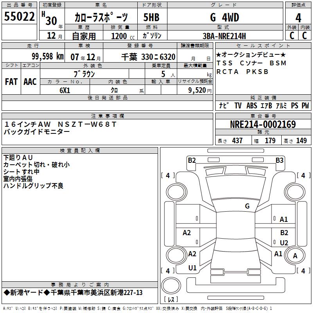
Task: Click note バックガイドモニター
Action: pos(37,132)
